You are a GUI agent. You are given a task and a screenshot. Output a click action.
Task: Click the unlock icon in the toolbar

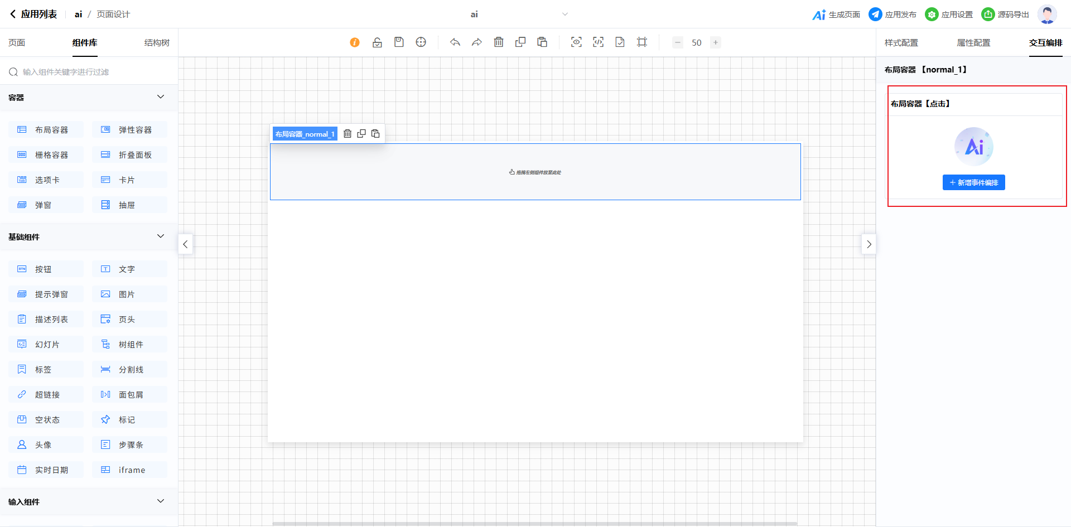coord(377,42)
